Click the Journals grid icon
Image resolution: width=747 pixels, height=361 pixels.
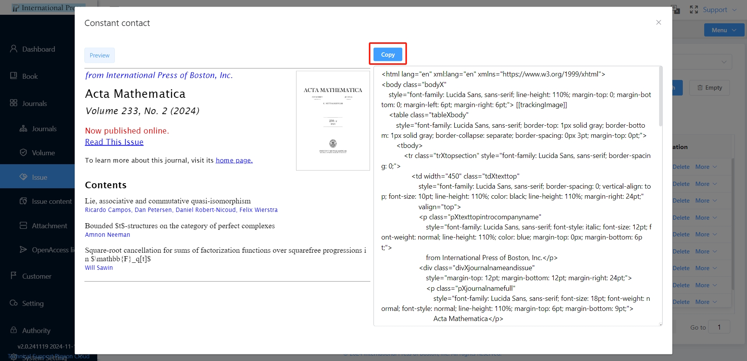(14, 103)
